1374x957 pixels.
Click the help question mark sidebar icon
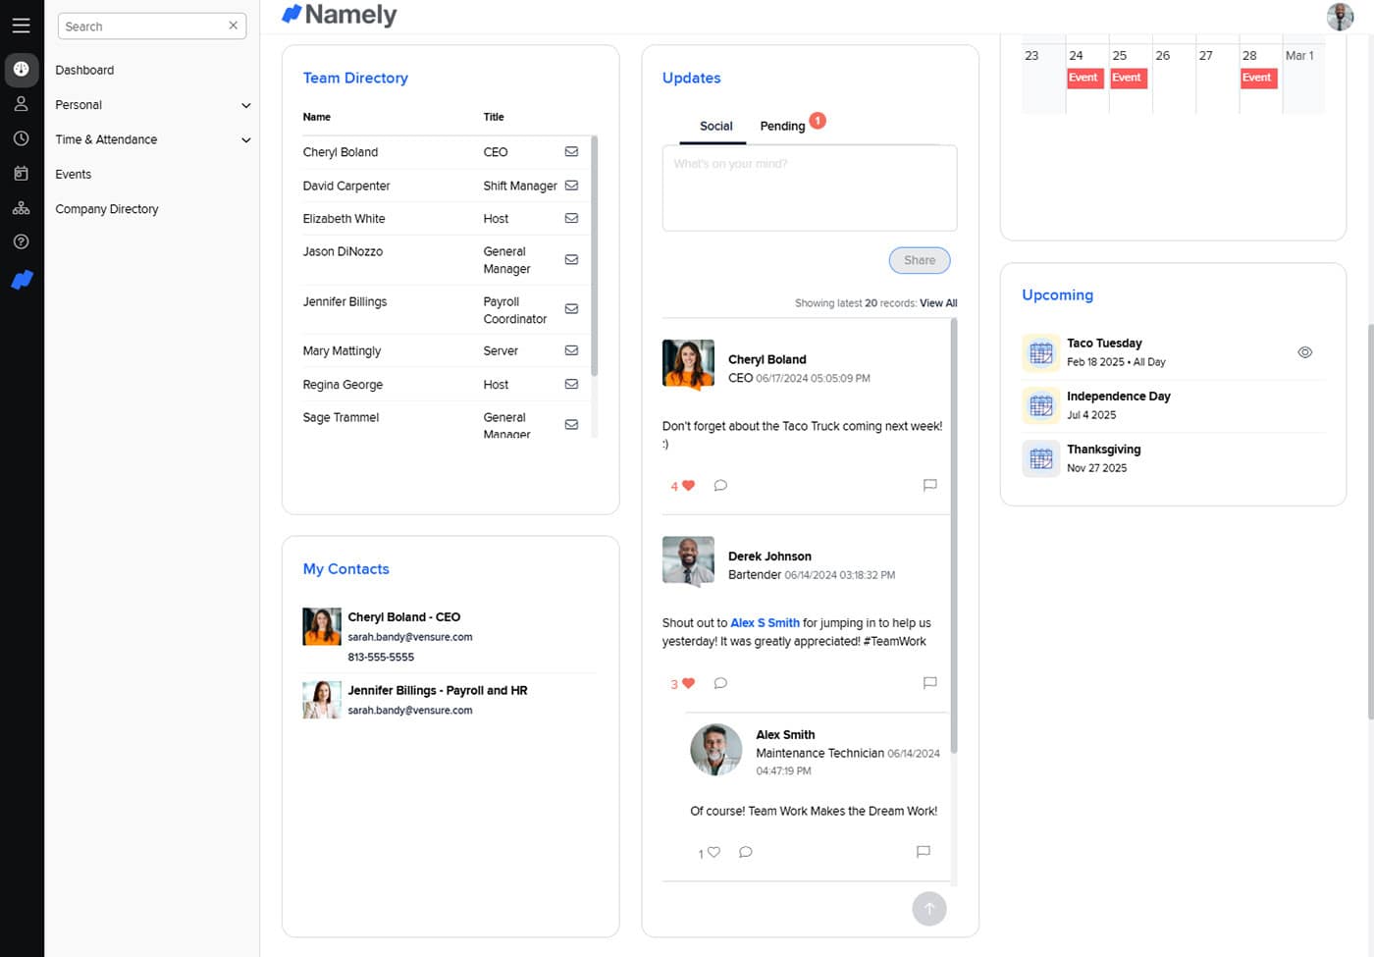coord(21,241)
